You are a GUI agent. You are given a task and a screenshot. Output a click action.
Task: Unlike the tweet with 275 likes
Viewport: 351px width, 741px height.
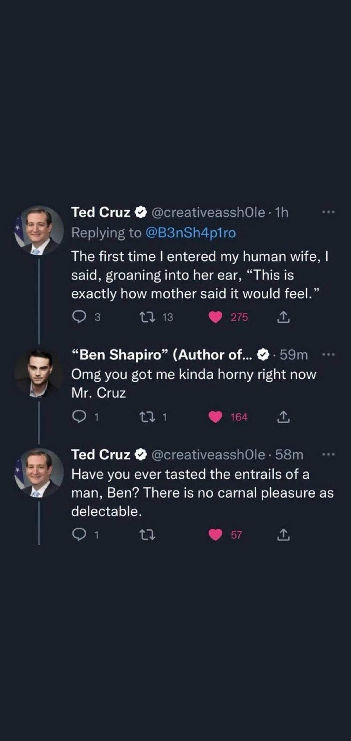(215, 317)
